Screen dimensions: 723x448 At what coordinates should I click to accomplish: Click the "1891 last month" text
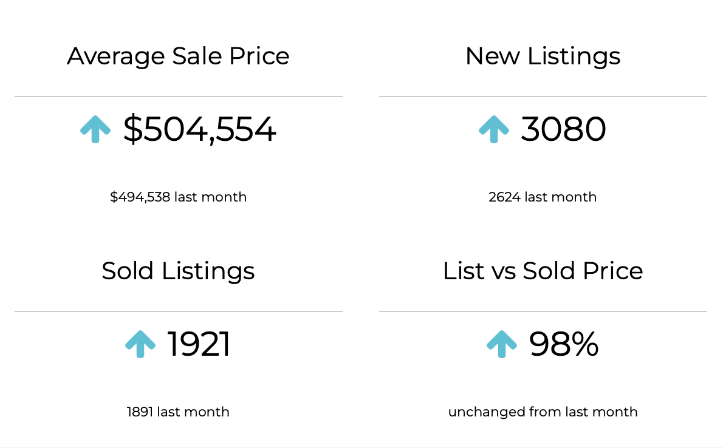point(178,412)
